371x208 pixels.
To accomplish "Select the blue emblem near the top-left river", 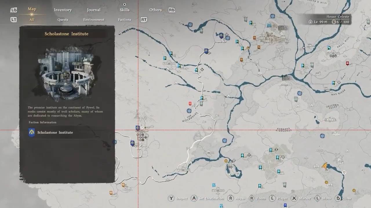I will pyautogui.click(x=190, y=25).
